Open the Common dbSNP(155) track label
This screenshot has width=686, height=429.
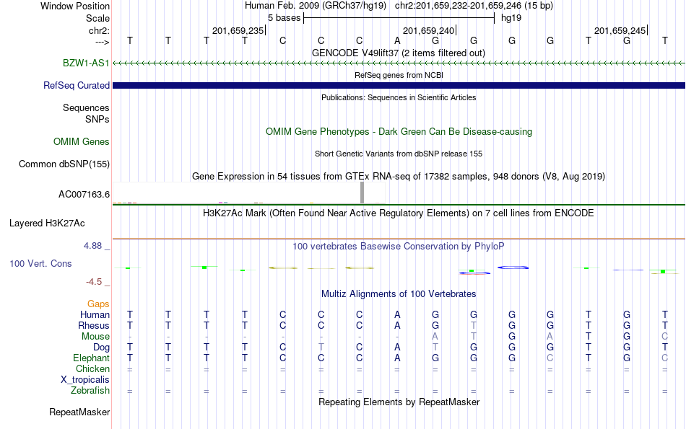coord(64,164)
